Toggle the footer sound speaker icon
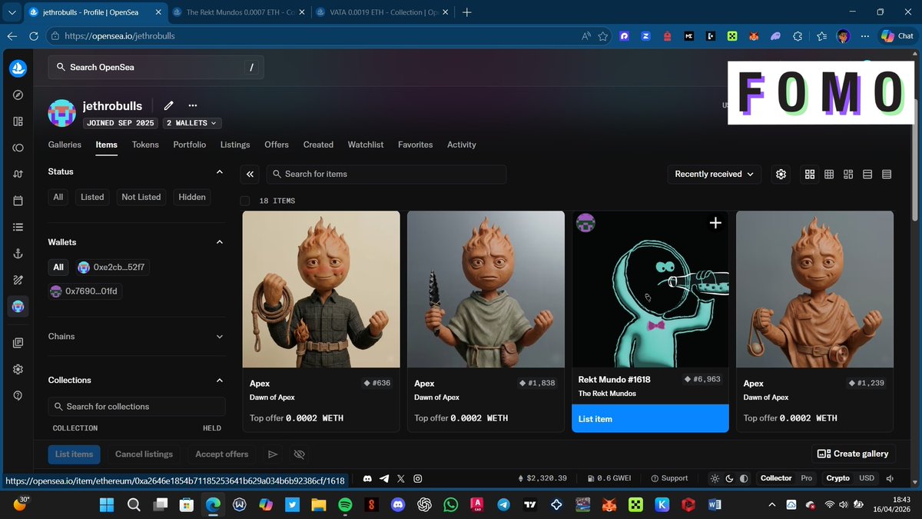The image size is (922, 519). [x=890, y=478]
